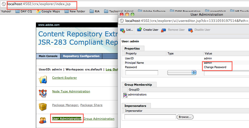Open the Package Manager link

(x=65, y=105)
